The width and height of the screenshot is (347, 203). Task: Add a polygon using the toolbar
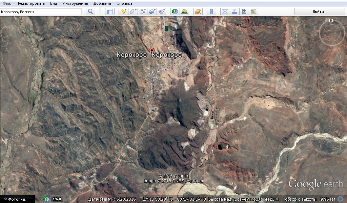tap(133, 12)
